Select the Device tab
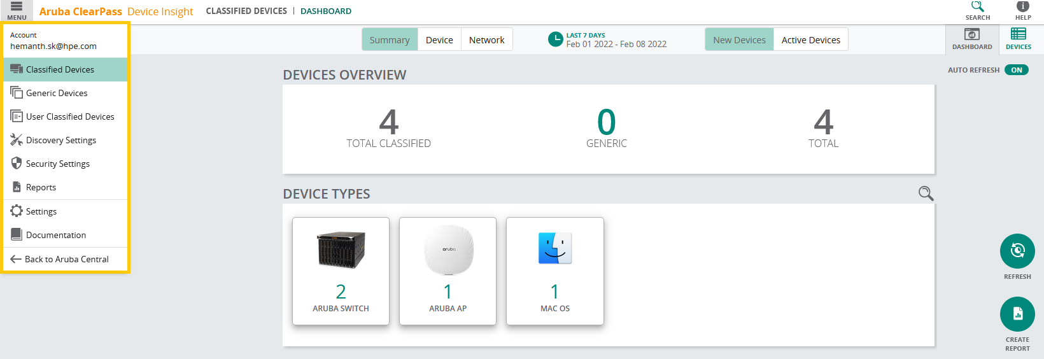Viewport: 1044px width, 359px height. click(439, 39)
